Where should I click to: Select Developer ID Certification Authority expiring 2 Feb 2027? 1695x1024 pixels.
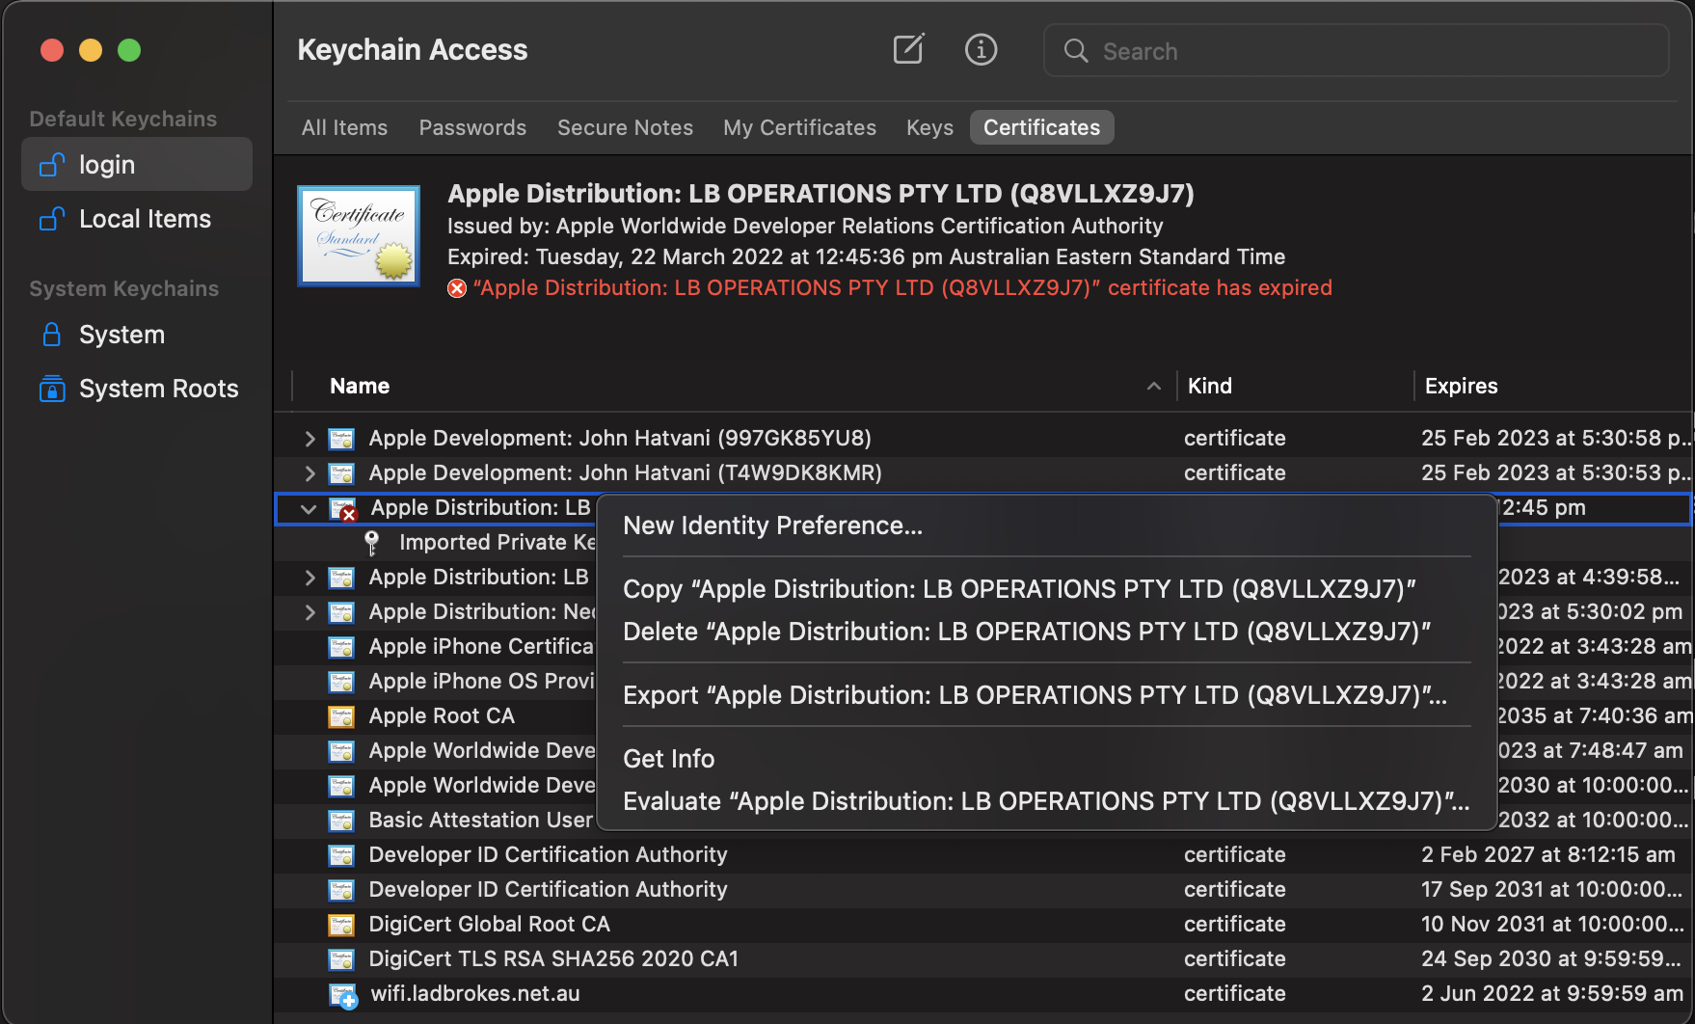983,855
